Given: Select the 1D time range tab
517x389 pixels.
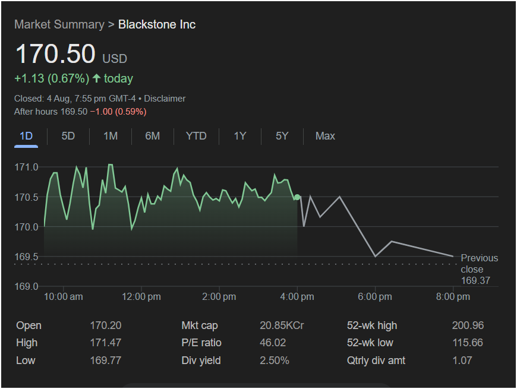Looking at the screenshot, I should click(26, 136).
